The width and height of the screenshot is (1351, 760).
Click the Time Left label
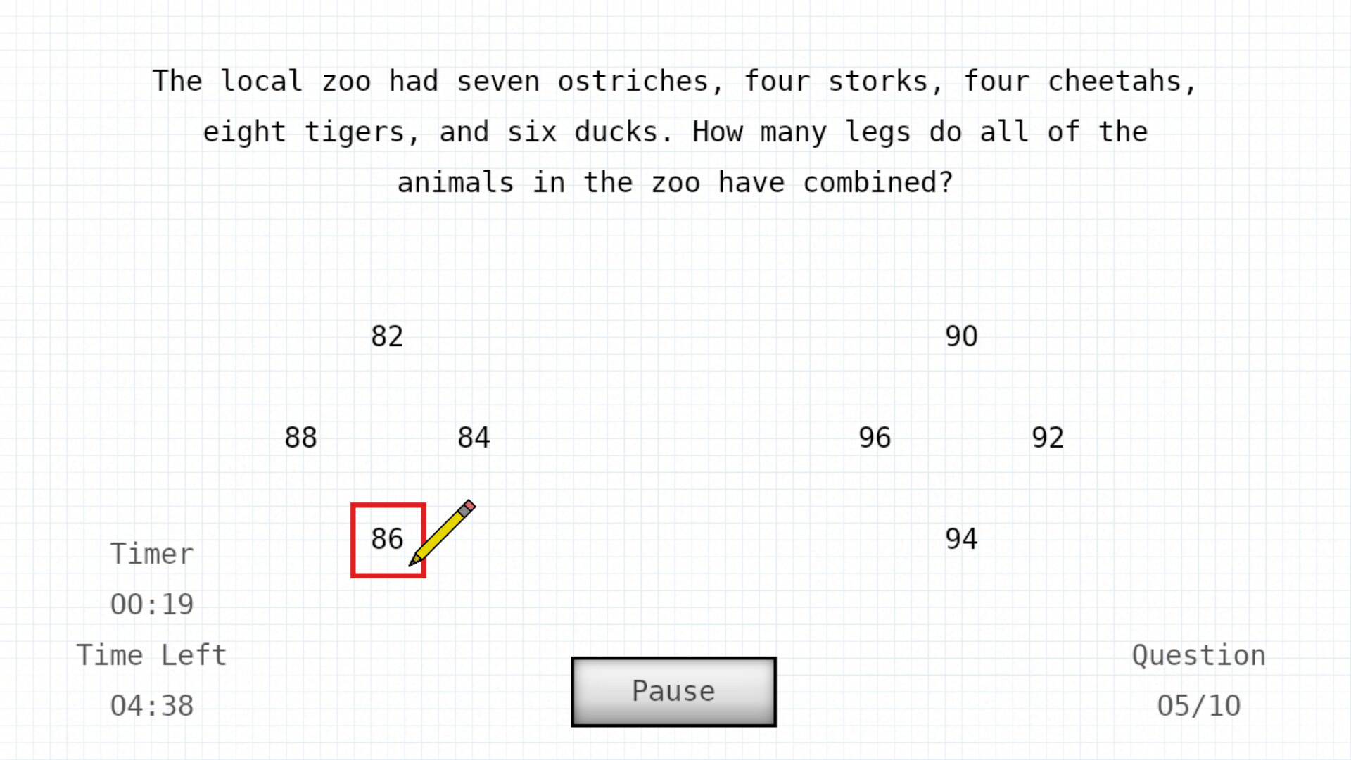coord(152,655)
